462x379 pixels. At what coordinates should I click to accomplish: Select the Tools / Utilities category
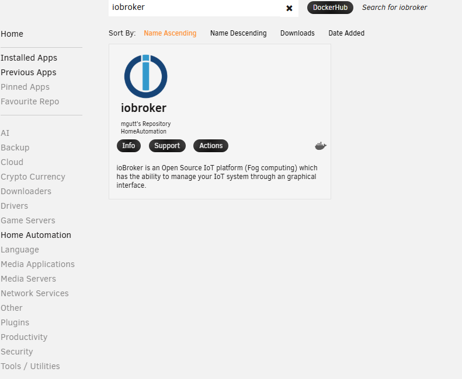pos(30,366)
